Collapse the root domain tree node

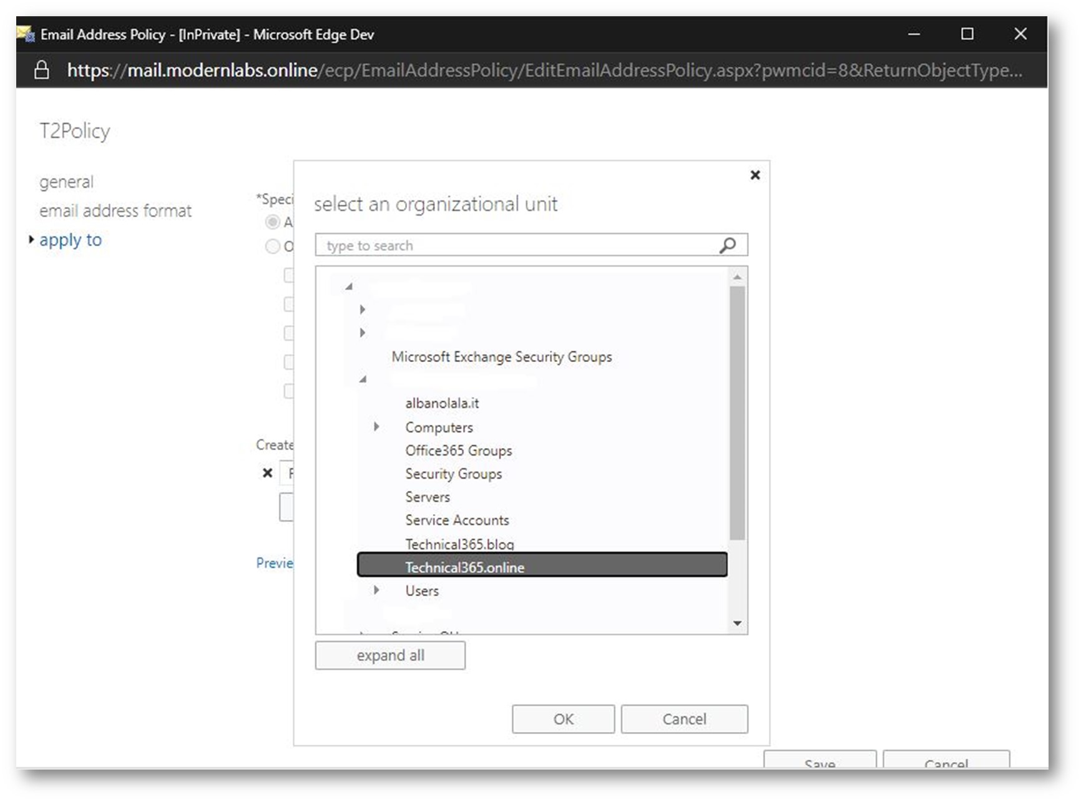coord(349,286)
